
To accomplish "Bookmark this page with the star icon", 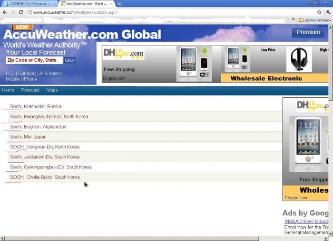I will [x=319, y=12].
